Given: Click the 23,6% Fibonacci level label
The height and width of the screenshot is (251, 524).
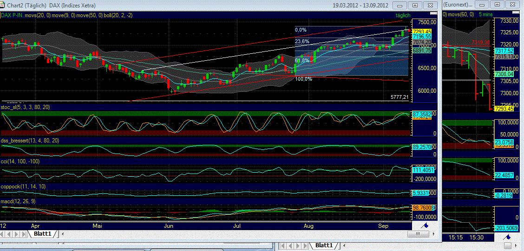Looking at the screenshot, I should click(302, 42).
